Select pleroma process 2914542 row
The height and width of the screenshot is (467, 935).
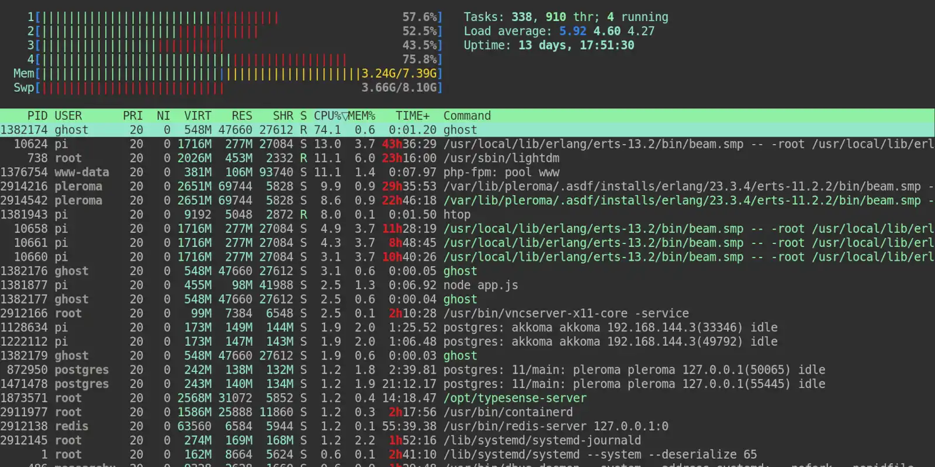pyautogui.click(x=467, y=200)
